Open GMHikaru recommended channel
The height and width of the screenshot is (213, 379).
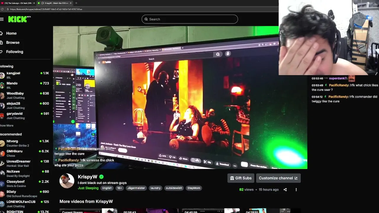(x=25, y=153)
